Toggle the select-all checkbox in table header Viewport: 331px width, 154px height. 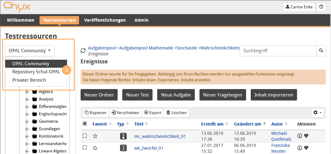point(85,124)
